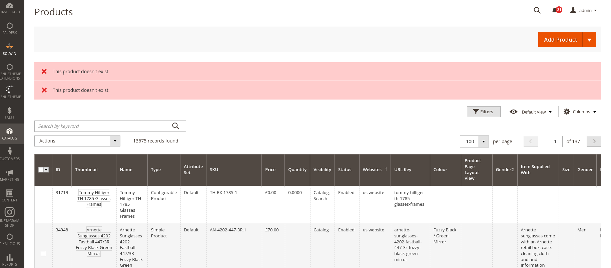Image resolution: width=611 pixels, height=268 pixels.
Task: Click the Columns gear icon
Action: 566,112
